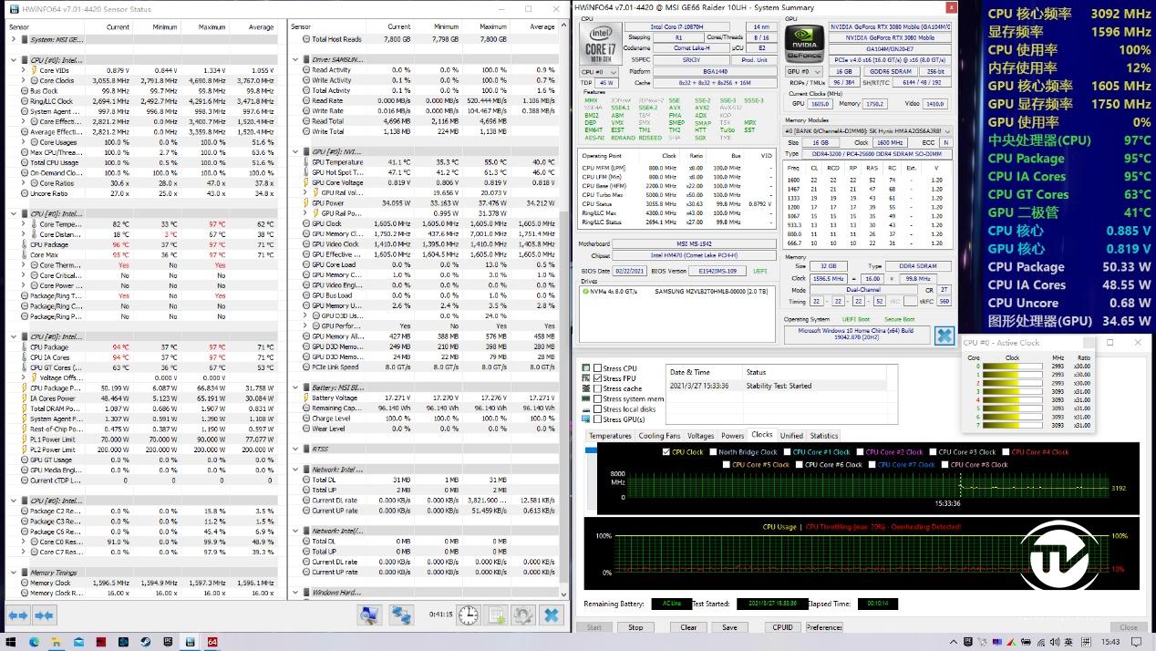Click the CPUID button
The width and height of the screenshot is (1156, 651).
point(782,627)
